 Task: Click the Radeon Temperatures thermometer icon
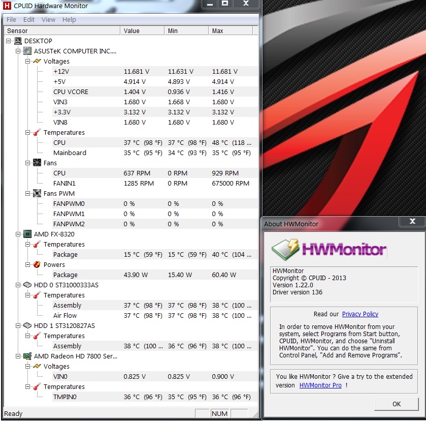click(x=37, y=386)
